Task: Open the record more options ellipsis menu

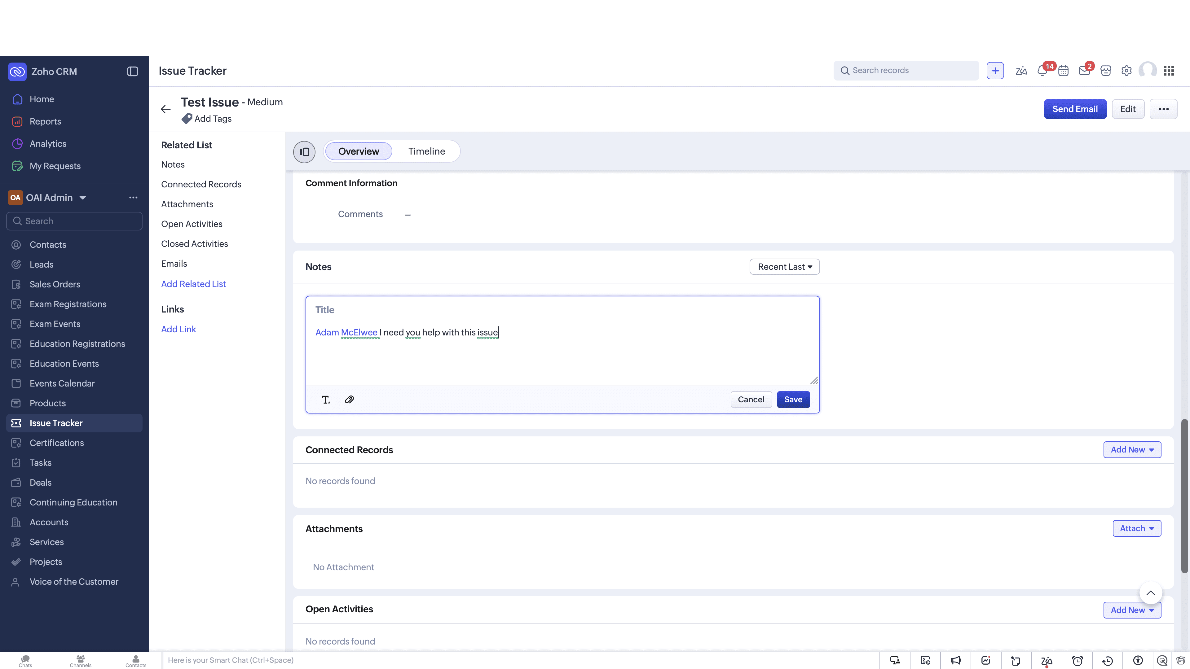Action: point(1163,109)
